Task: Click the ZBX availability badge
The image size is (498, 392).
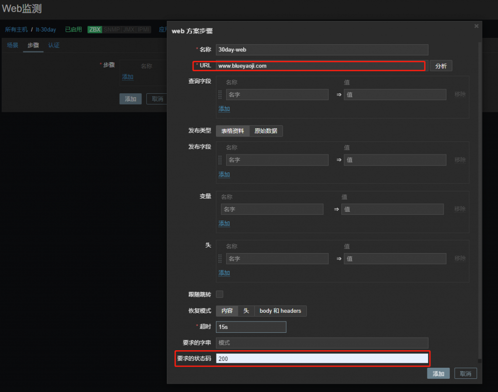Action: (95, 30)
